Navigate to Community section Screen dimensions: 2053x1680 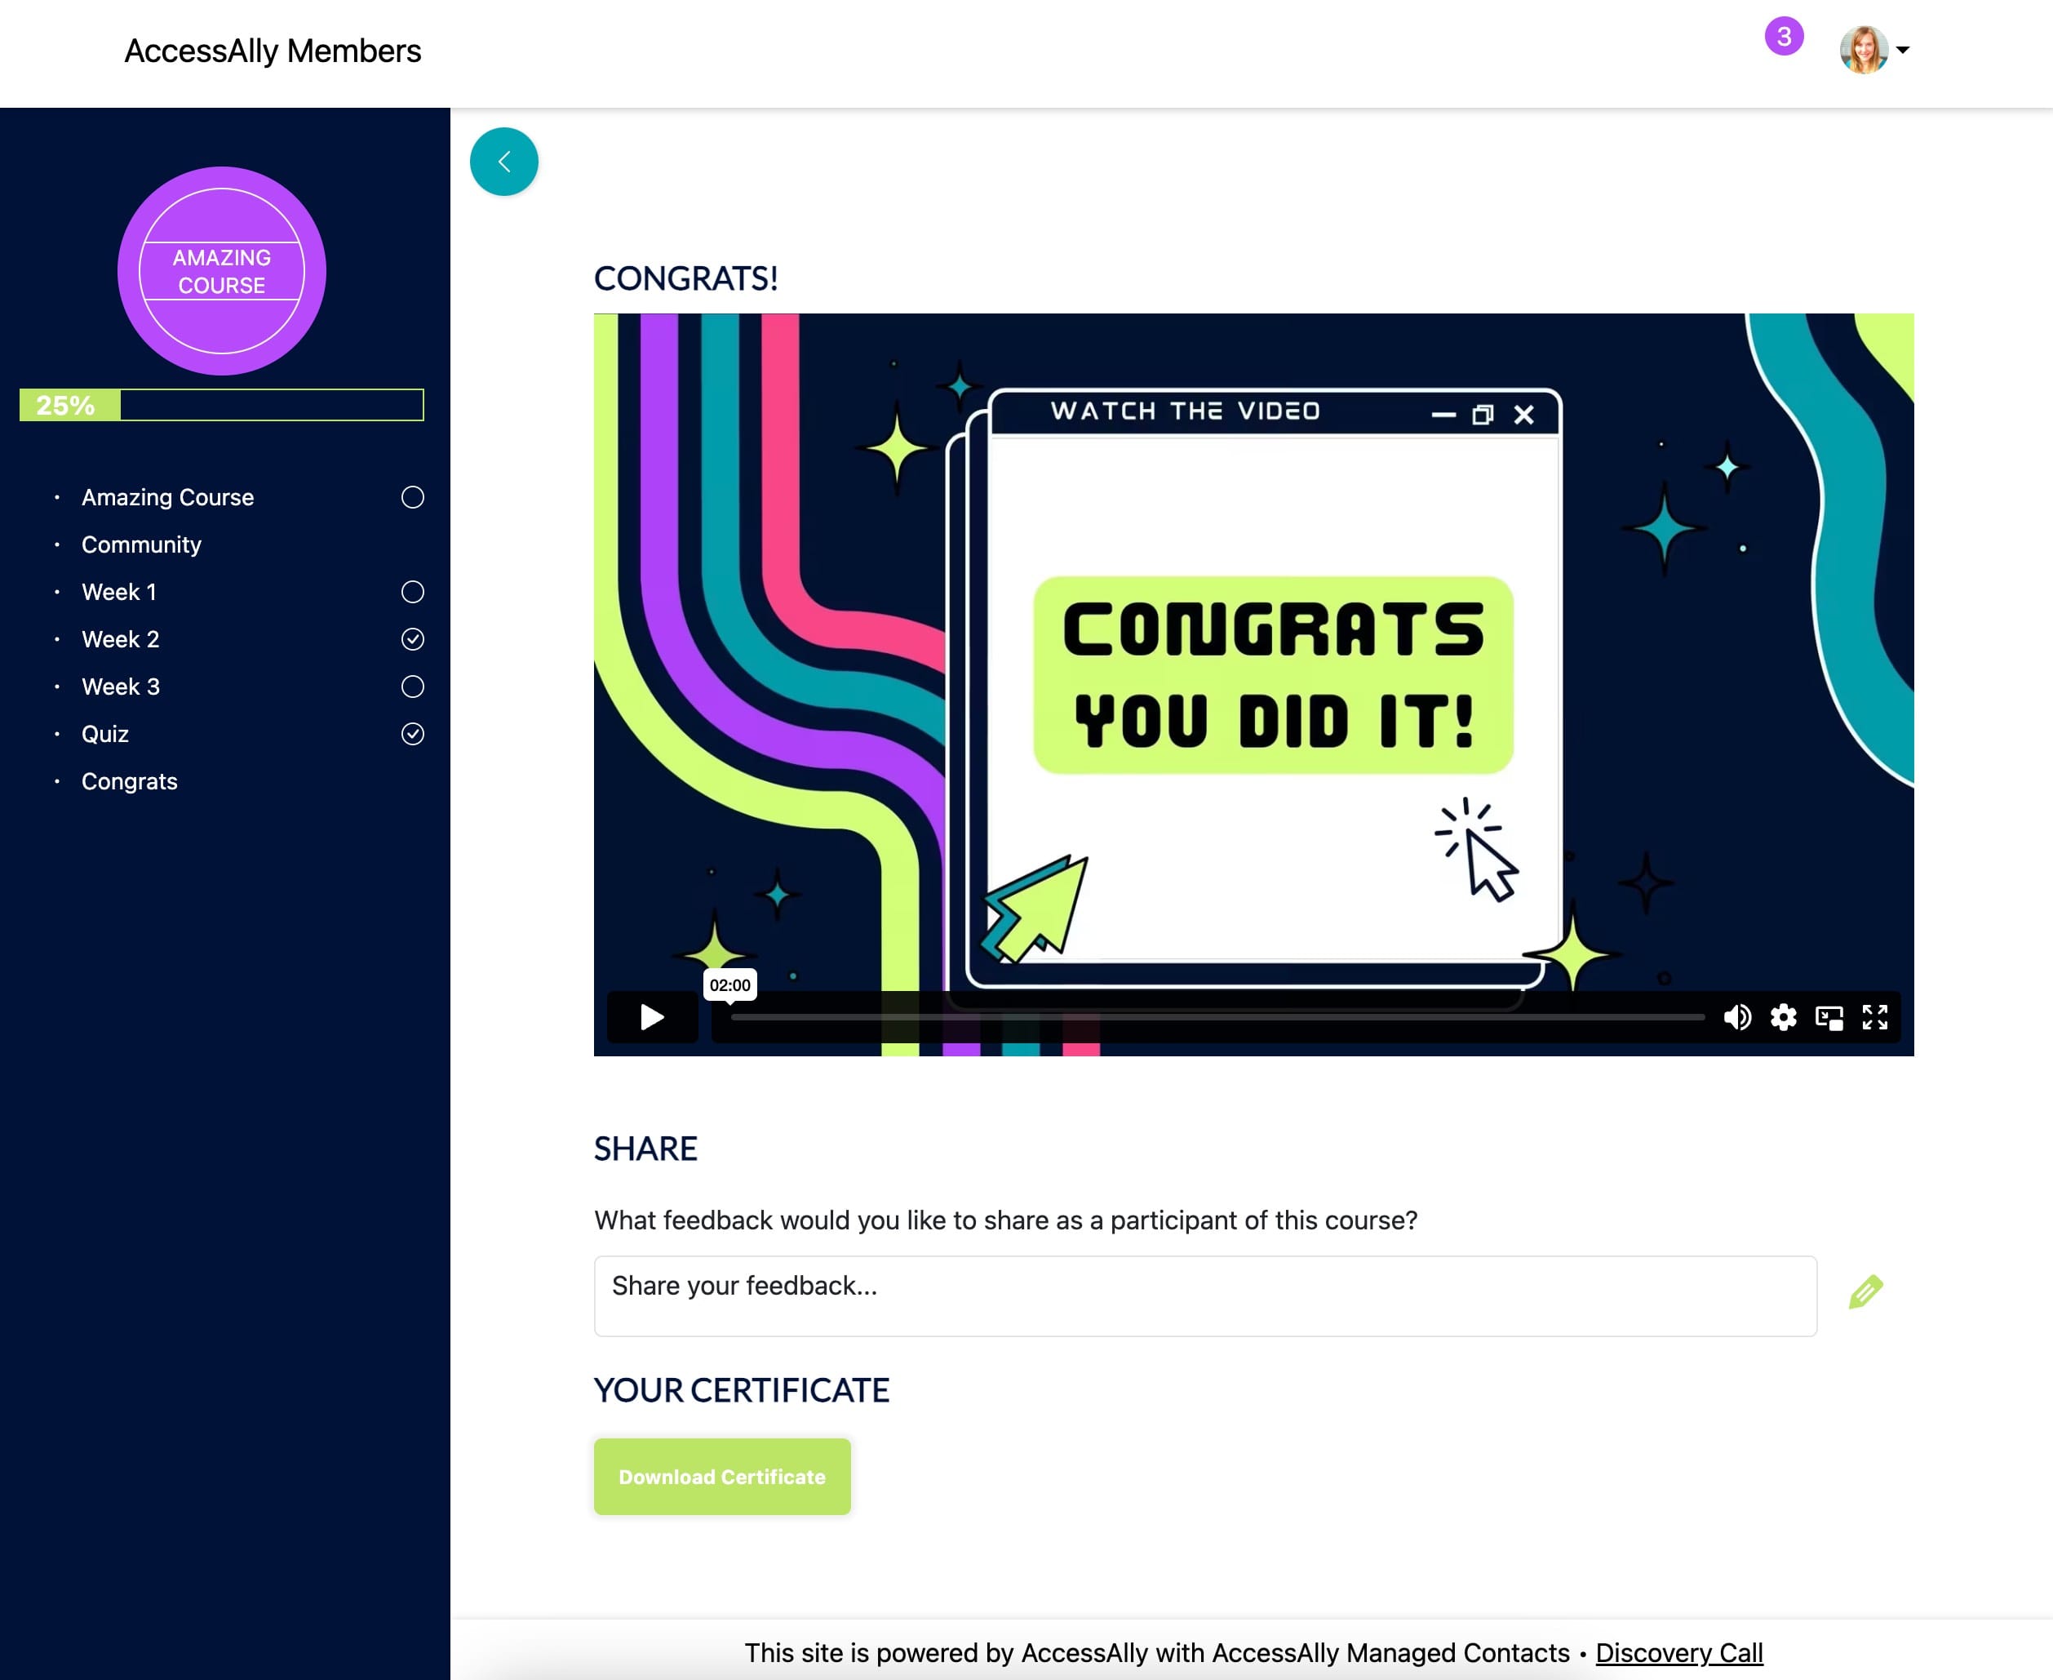coord(141,544)
